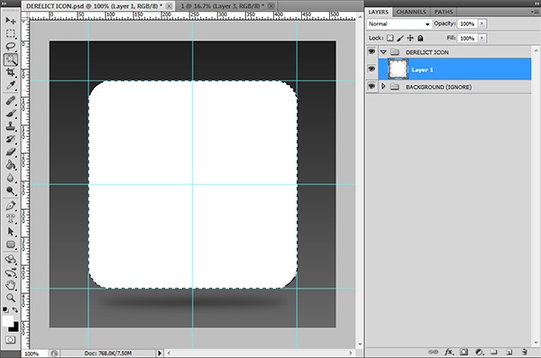
Task: Select the Blur tool
Action: point(10,178)
